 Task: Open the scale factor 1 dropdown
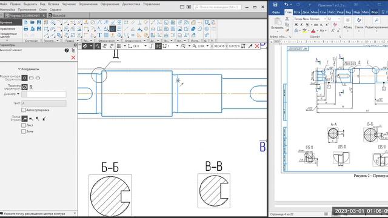point(177,46)
